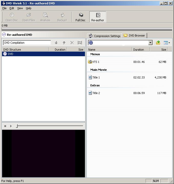Sort browser by Size column
Viewport: 174px width, 184px height.
159,50
